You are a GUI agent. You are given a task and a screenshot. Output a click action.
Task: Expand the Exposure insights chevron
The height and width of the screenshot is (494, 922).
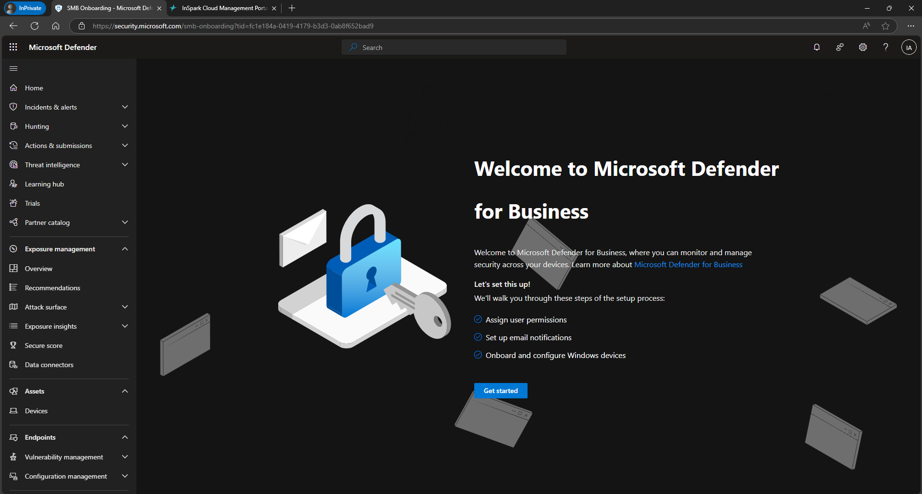point(125,326)
